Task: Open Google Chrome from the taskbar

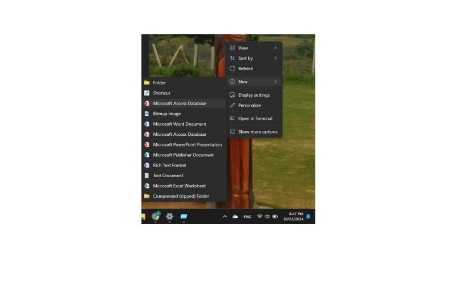Action: [x=156, y=216]
